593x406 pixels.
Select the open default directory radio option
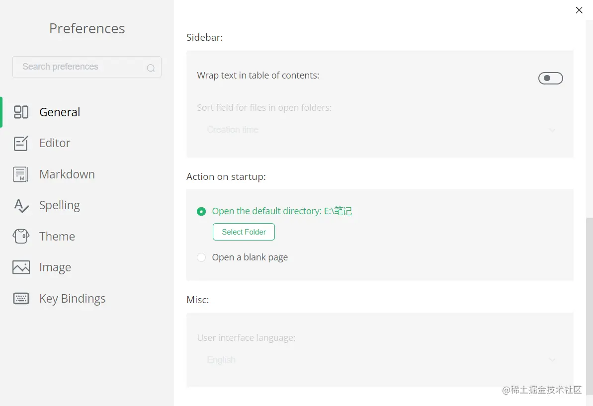pos(201,212)
